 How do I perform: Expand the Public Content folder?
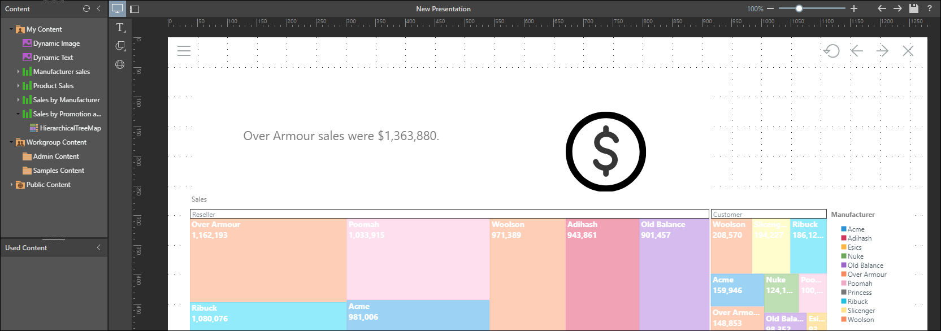tap(11, 185)
